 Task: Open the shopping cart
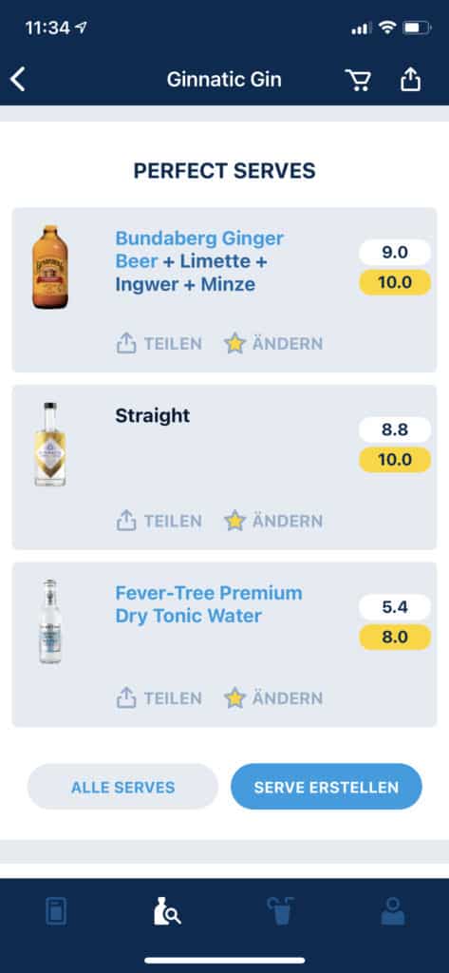coord(358,80)
